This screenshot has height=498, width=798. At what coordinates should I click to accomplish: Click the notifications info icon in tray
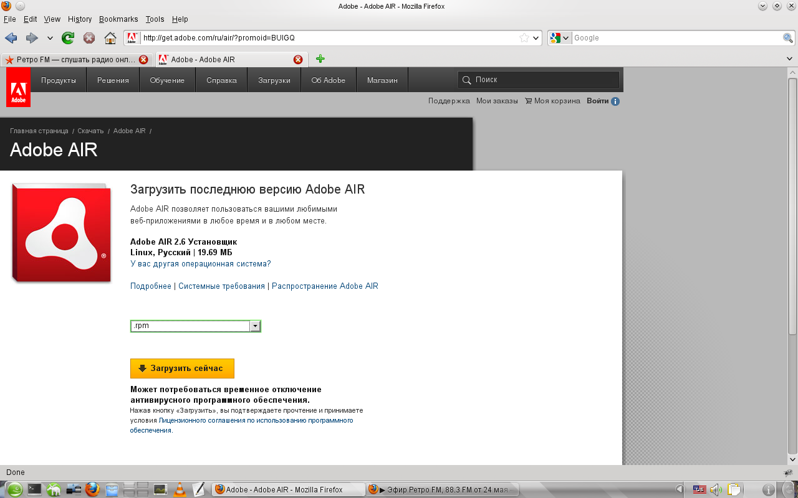[769, 490]
